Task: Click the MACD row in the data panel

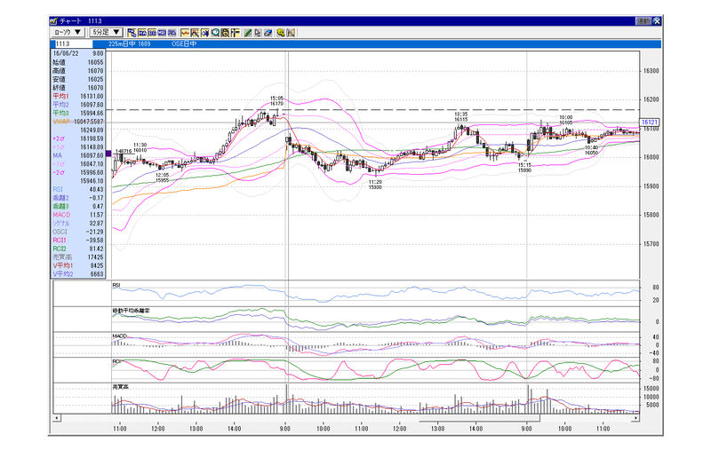Action: pyautogui.click(x=78, y=215)
